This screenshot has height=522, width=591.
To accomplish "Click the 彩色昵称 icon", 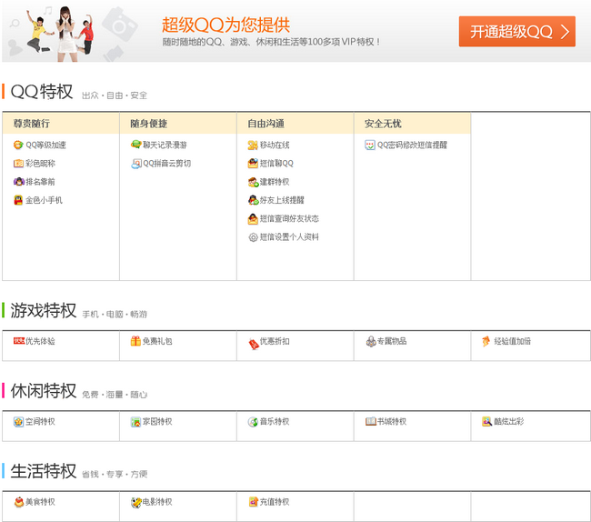I will [18, 164].
